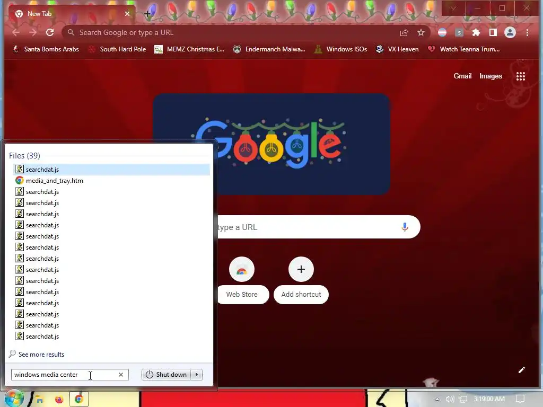Show hidden system tray icons
This screenshot has width=543, height=407.
(437, 400)
